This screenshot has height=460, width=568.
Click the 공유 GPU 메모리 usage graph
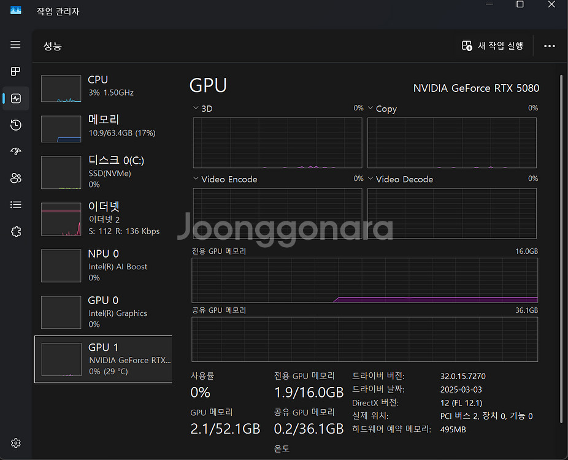pos(364,339)
